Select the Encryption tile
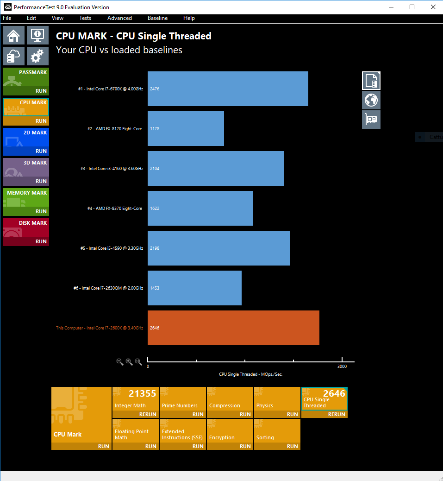The image size is (443, 481). coord(230,430)
